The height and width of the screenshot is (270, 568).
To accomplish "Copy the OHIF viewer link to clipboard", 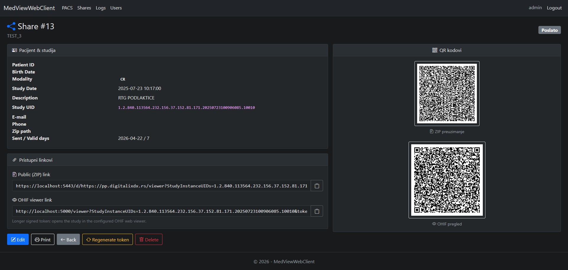I will [x=317, y=211].
